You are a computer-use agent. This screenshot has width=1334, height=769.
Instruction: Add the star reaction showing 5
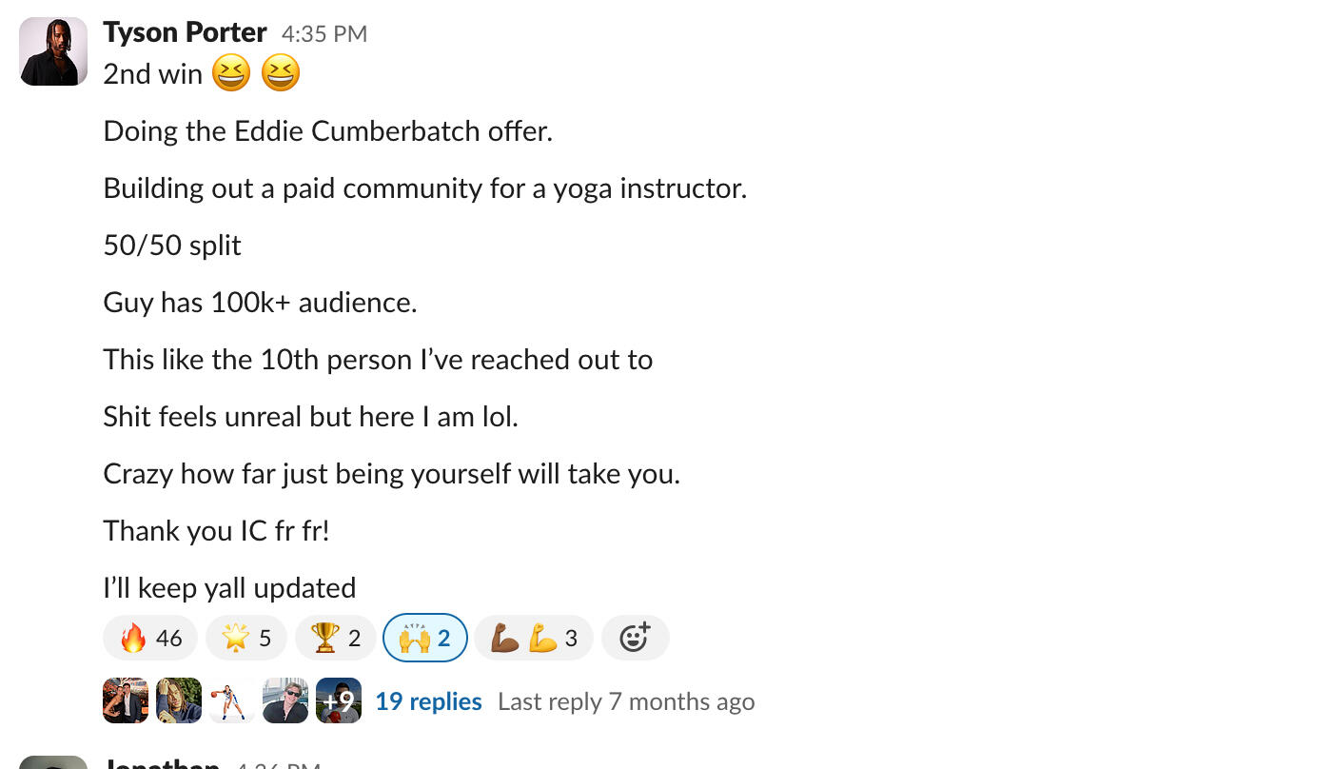246,638
